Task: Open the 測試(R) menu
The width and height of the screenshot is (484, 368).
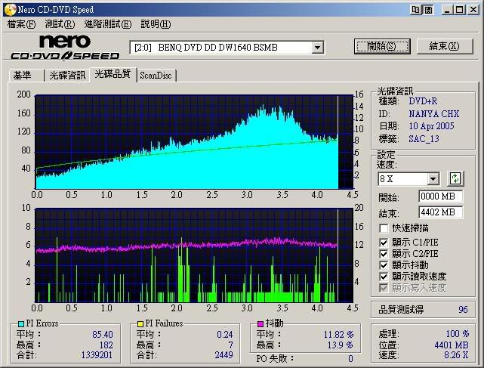Action: click(60, 24)
